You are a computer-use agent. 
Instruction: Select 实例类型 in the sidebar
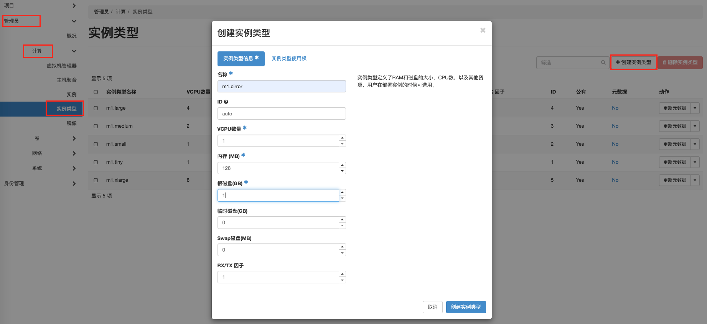(x=67, y=109)
